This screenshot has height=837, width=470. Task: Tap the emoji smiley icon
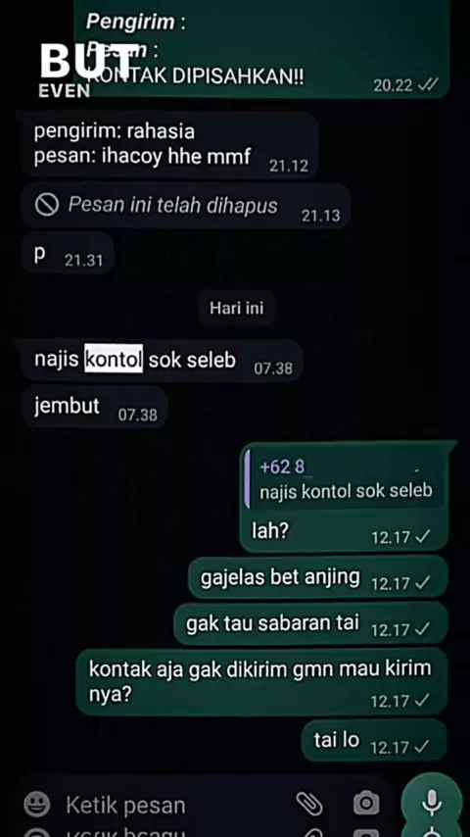click(37, 805)
